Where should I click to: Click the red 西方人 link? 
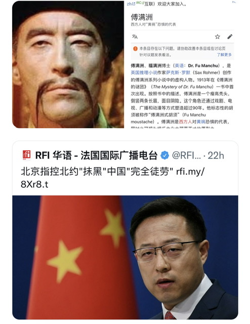(x=185, y=121)
